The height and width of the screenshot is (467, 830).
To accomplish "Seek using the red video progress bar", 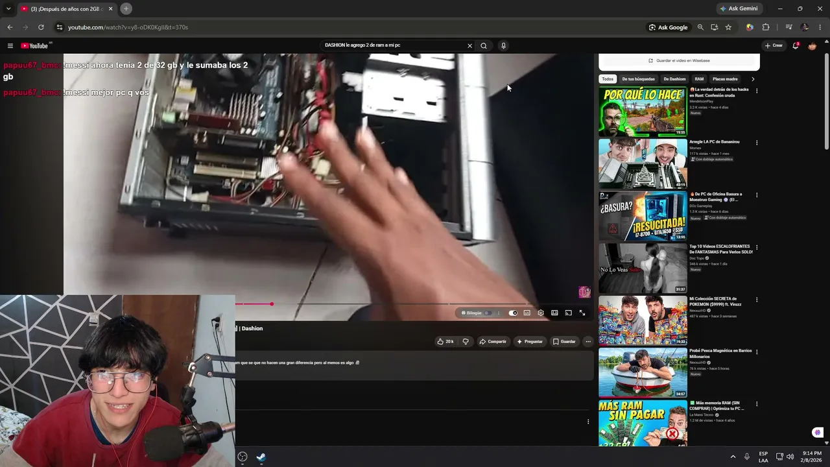I will pos(414,304).
